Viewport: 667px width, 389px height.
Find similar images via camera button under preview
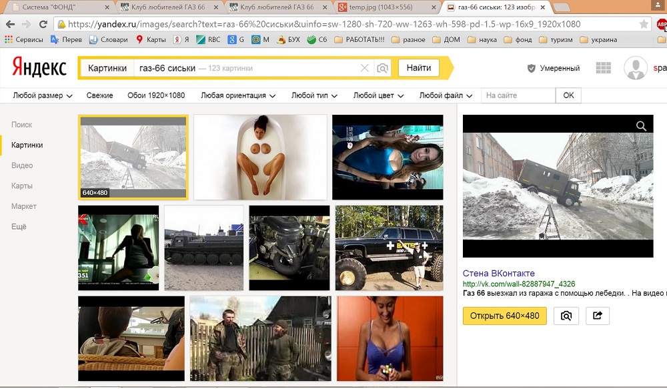click(x=566, y=316)
